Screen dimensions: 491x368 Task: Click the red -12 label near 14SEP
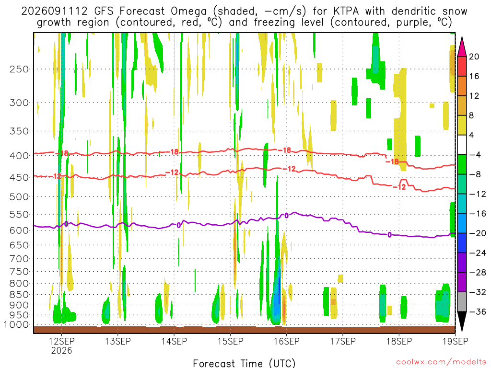[x=172, y=172]
